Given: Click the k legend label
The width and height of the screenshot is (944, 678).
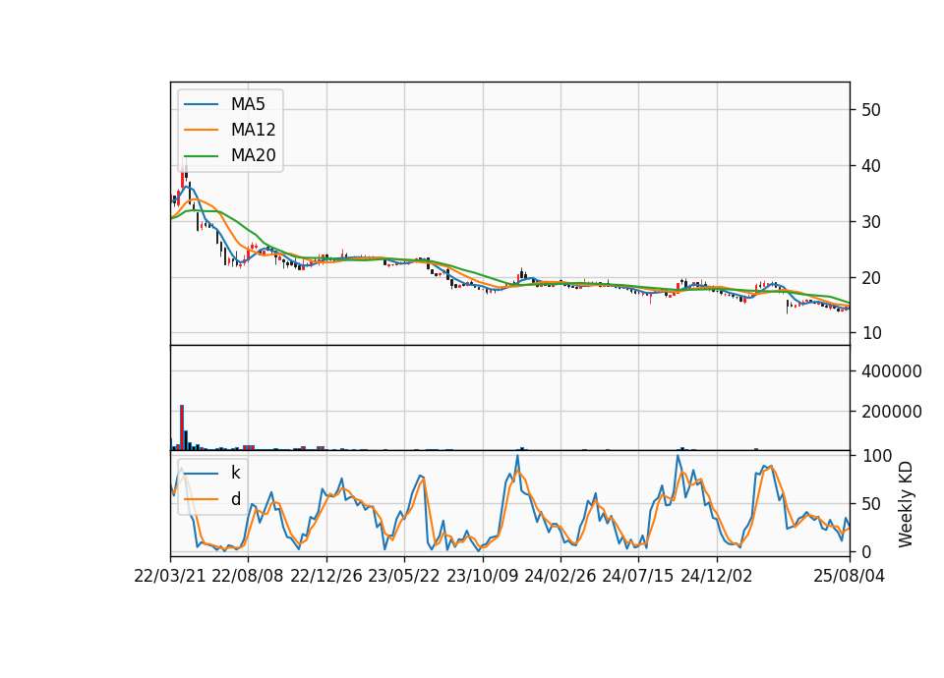Looking at the screenshot, I should (x=235, y=473).
